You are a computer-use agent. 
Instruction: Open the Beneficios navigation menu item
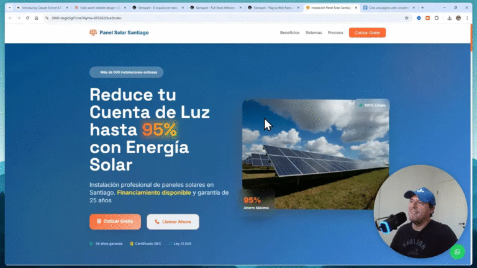click(289, 33)
